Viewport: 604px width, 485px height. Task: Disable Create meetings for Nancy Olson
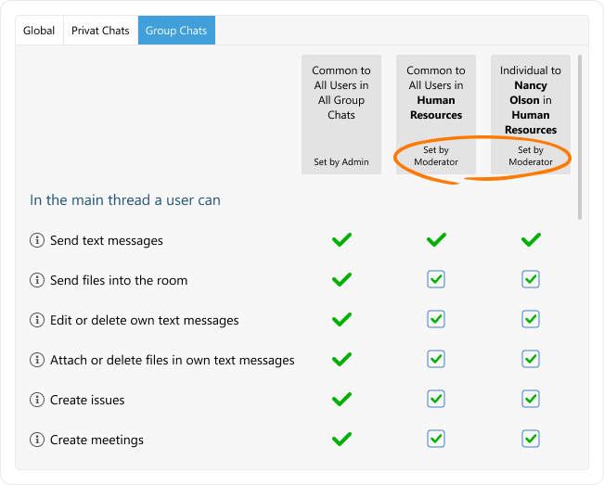(x=531, y=439)
